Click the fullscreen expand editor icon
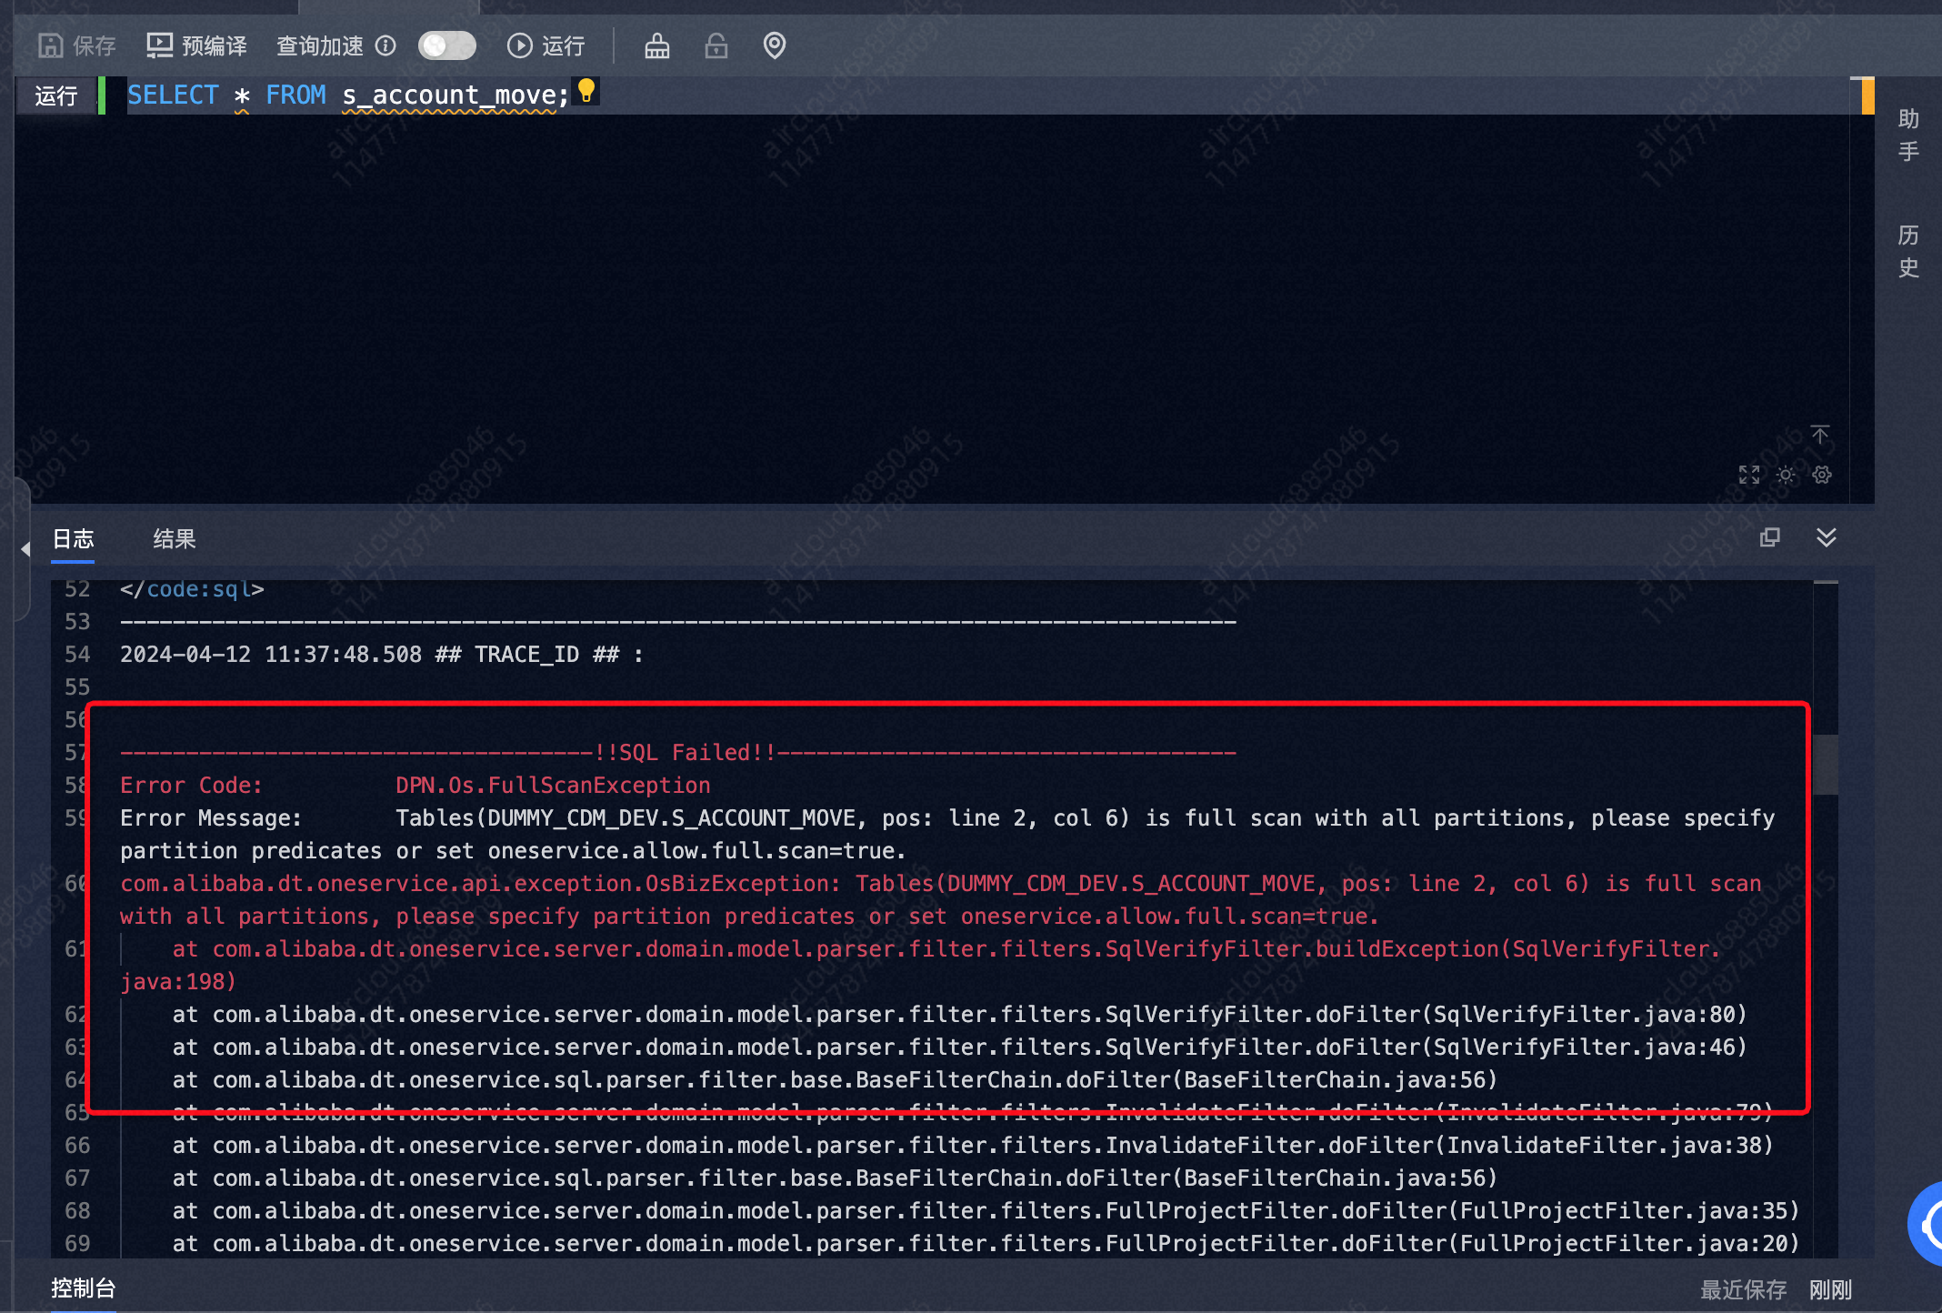The image size is (1942, 1313). (1749, 475)
